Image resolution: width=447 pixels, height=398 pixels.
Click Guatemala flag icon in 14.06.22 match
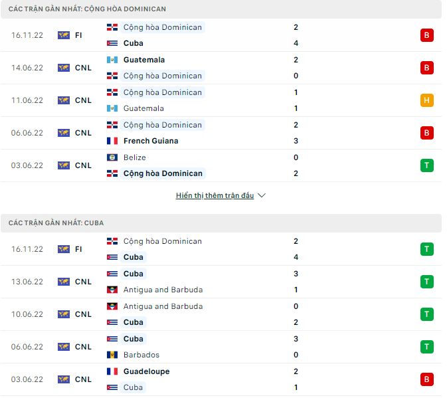(112, 60)
